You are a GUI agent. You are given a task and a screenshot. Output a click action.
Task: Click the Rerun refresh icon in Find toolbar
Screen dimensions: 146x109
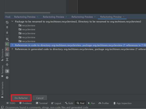(7, 22)
